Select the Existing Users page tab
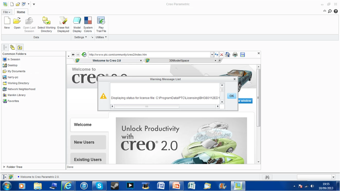 click(x=88, y=159)
